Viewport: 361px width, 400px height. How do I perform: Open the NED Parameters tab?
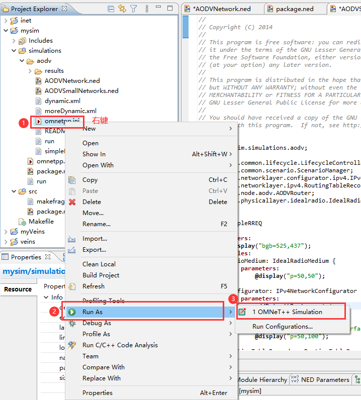[321, 380]
